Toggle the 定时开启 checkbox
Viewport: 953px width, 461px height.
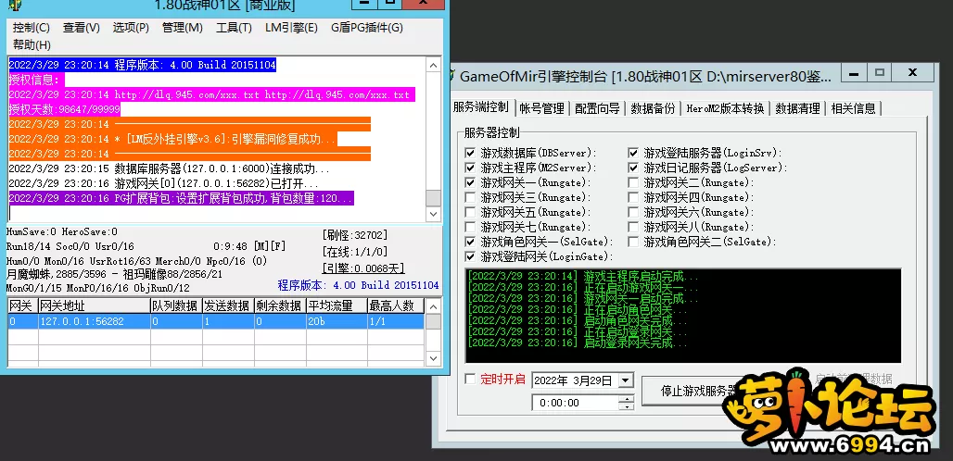point(470,380)
